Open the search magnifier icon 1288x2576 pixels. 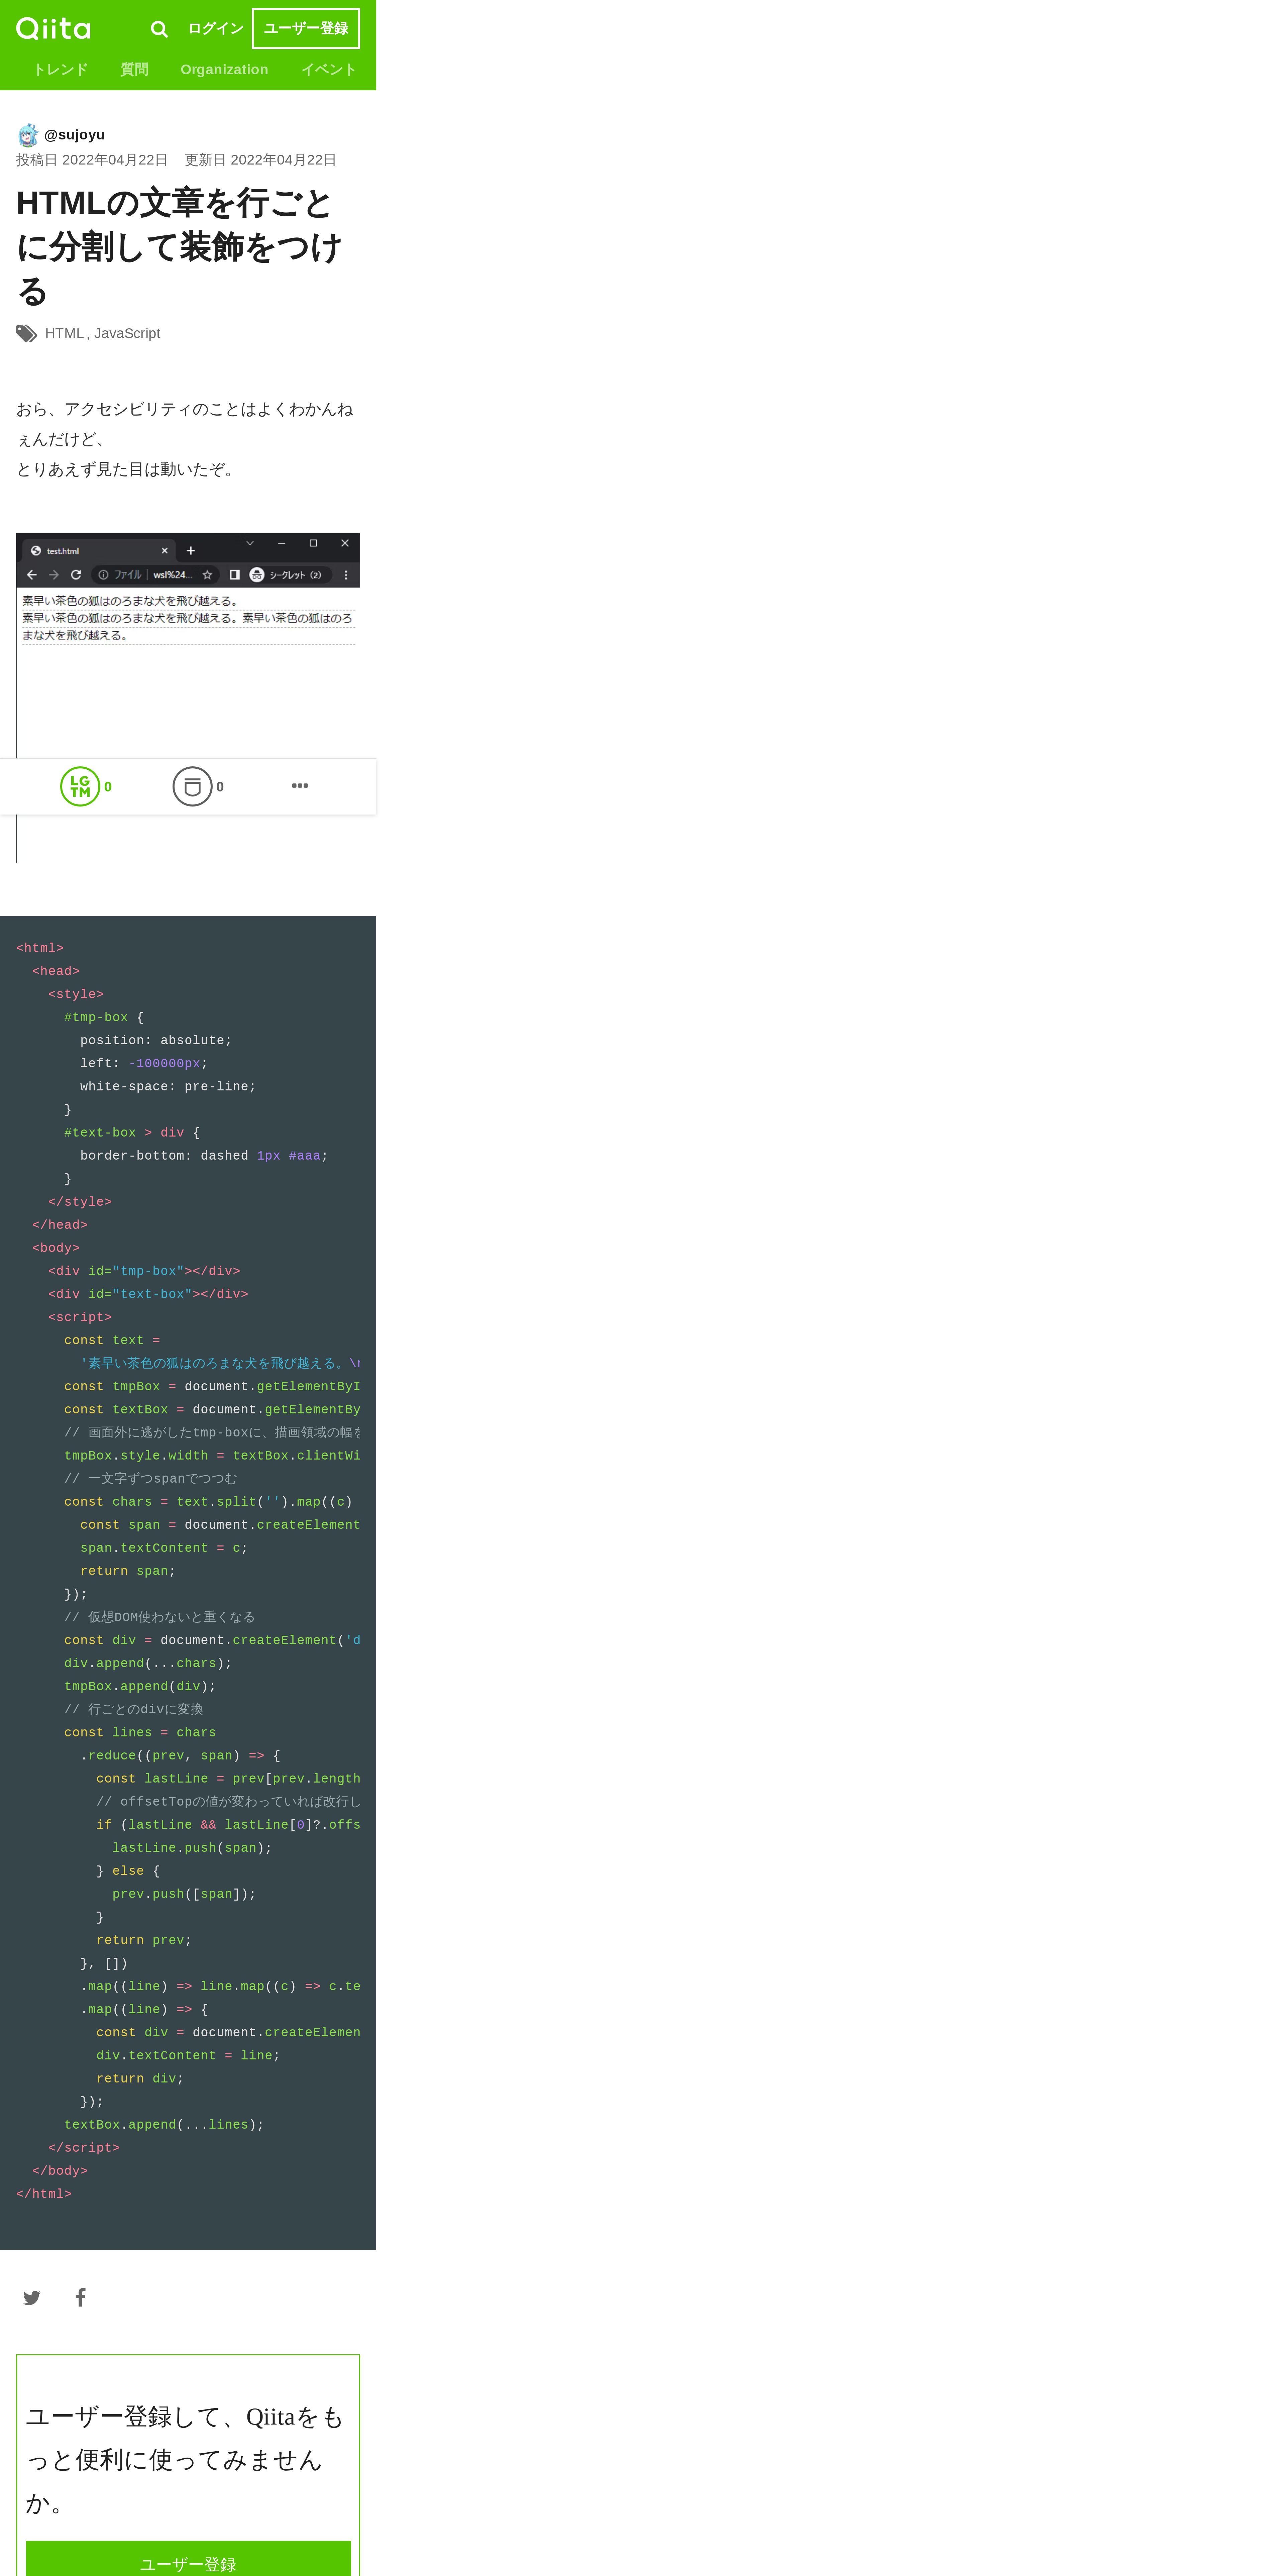tap(159, 29)
